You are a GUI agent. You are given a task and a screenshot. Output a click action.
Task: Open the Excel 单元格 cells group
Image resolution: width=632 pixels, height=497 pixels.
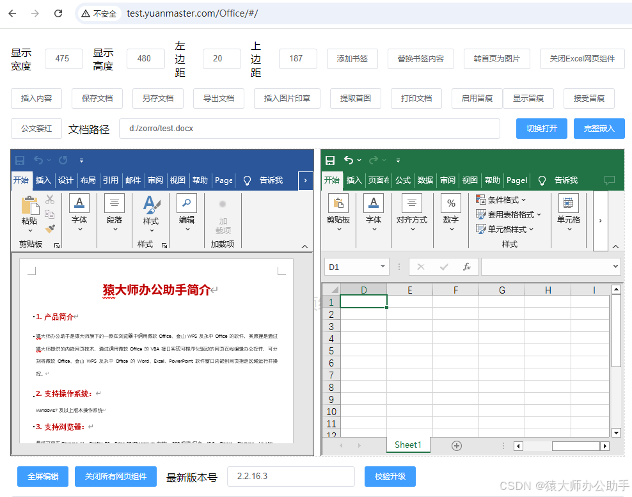569,213
